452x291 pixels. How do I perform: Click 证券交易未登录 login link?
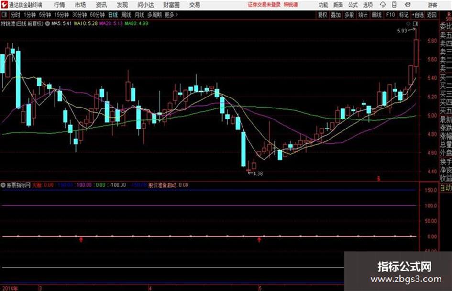264,5
